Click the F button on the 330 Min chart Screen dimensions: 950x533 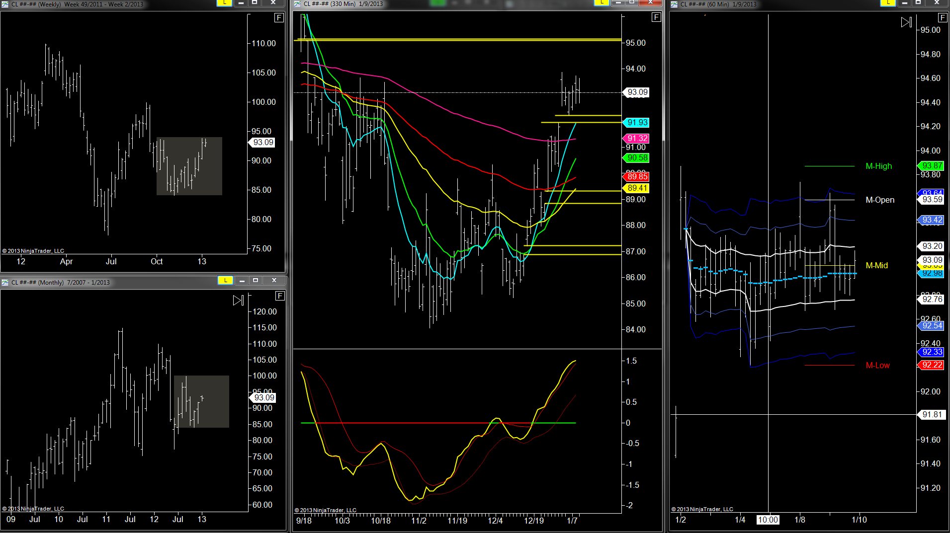[x=656, y=17]
